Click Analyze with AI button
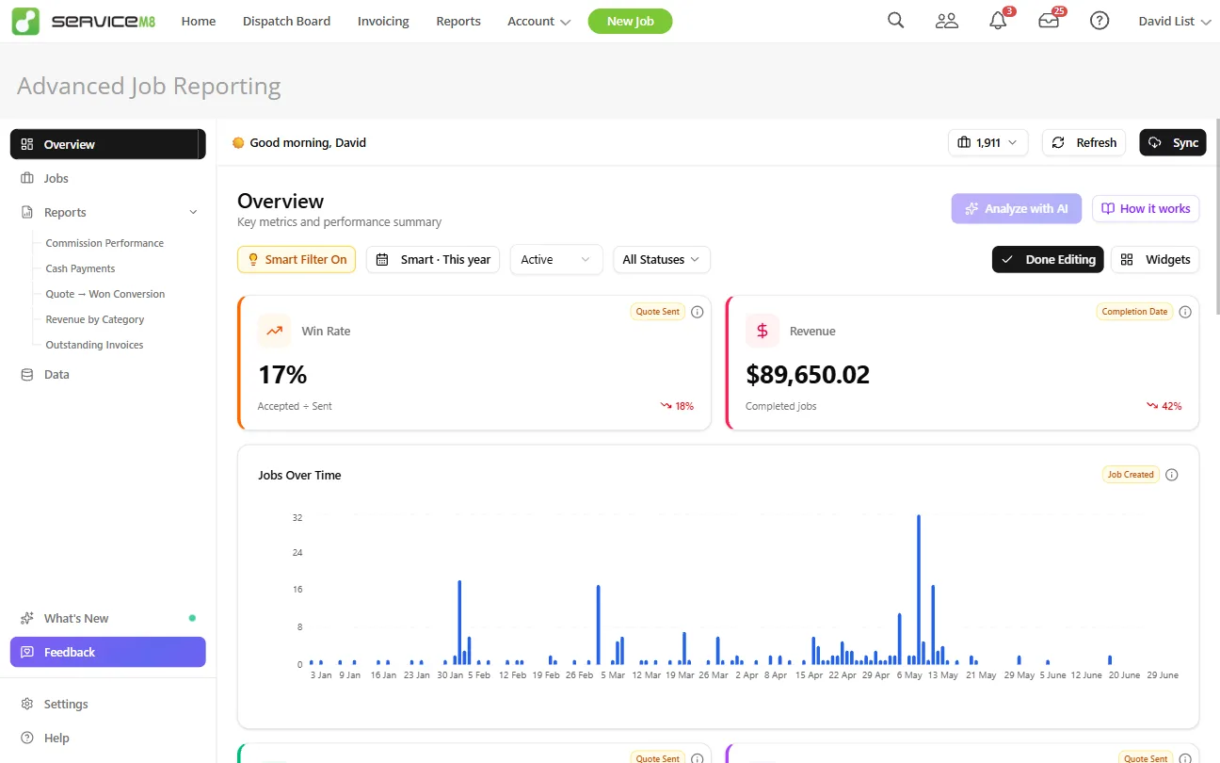The height and width of the screenshot is (763, 1220). point(1016,208)
